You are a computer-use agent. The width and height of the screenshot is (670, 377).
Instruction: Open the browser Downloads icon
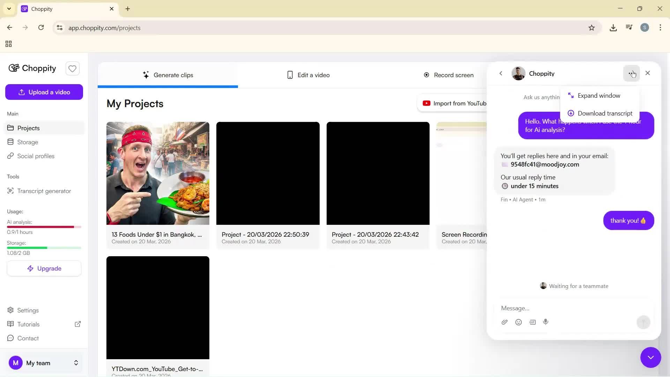[613, 28]
